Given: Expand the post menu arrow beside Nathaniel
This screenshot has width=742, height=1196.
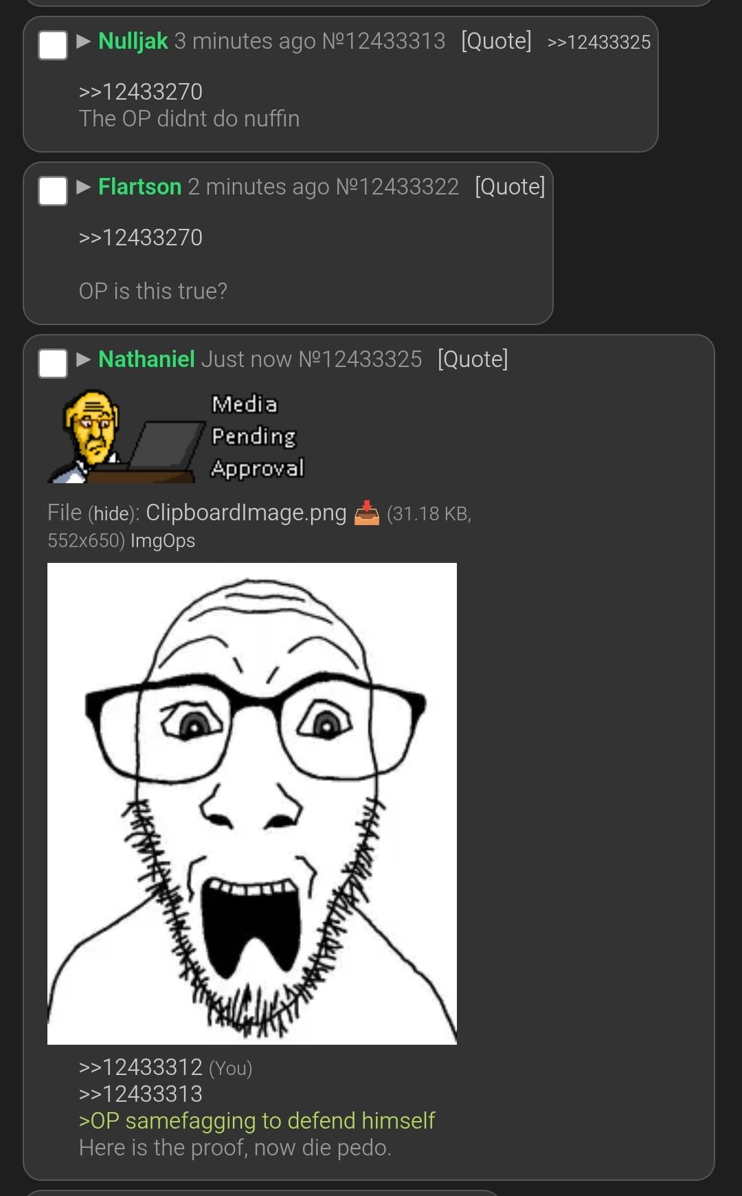Looking at the screenshot, I should coord(84,359).
